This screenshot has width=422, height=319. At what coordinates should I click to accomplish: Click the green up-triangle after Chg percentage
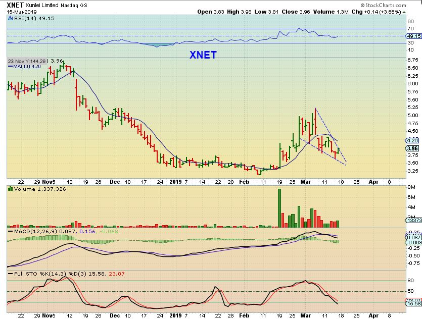(404, 12)
